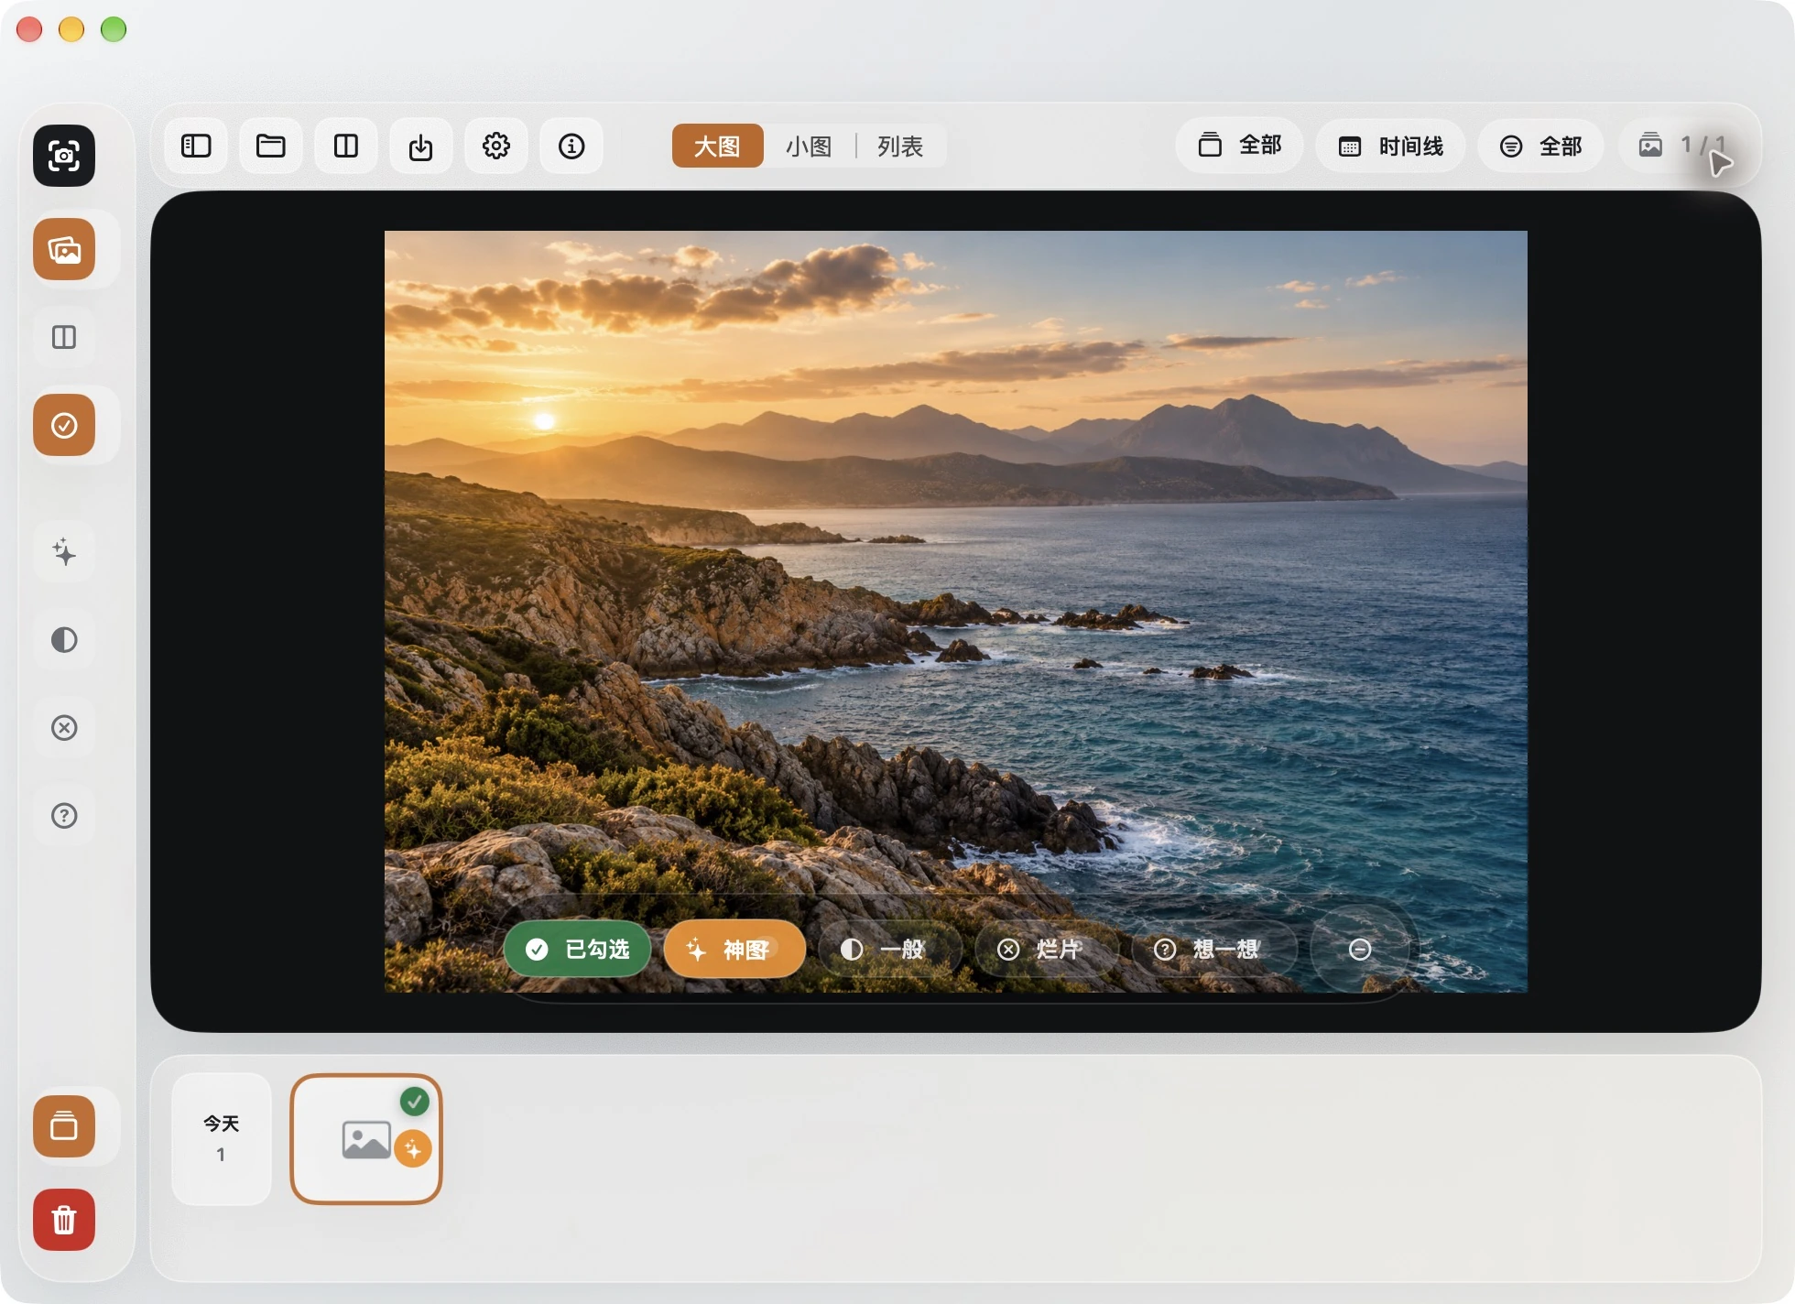This screenshot has height=1304, width=1795.
Task: Select the photo thumbnail in filmstrip
Action: [x=366, y=1138]
